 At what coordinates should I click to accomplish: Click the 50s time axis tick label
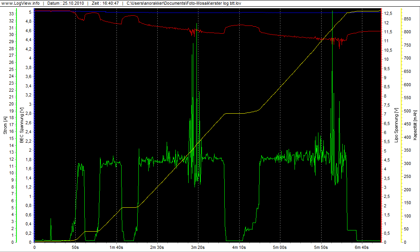point(75,247)
